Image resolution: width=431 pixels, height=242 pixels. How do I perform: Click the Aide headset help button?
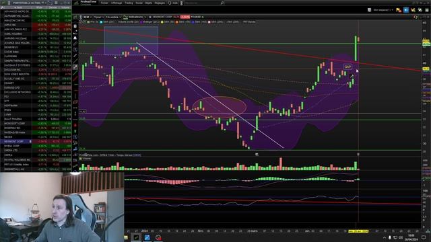click(x=173, y=3)
